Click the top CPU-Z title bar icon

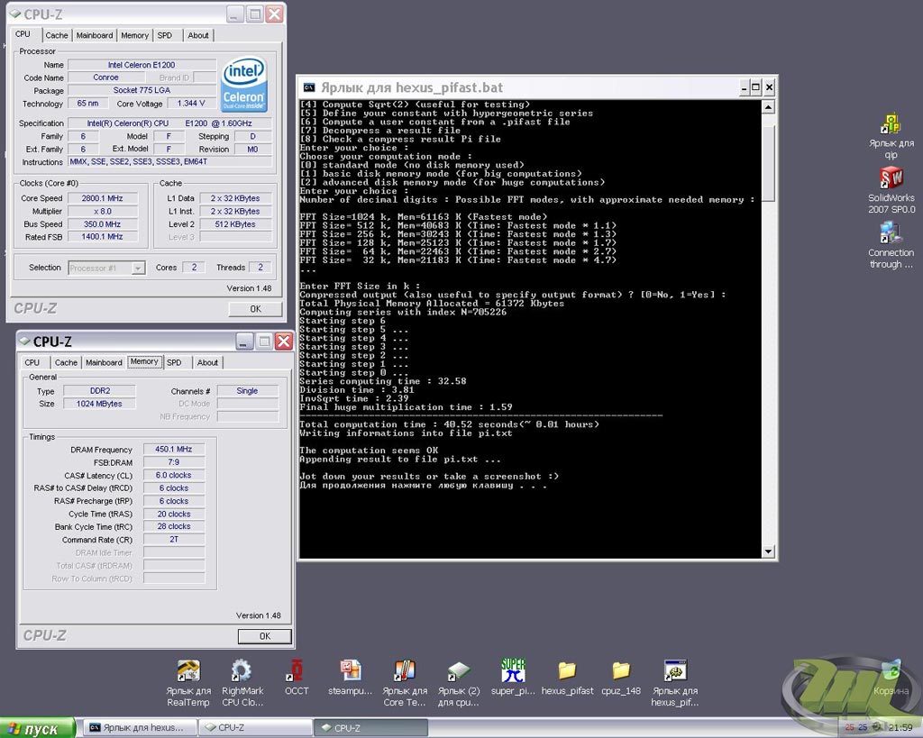click(x=15, y=14)
